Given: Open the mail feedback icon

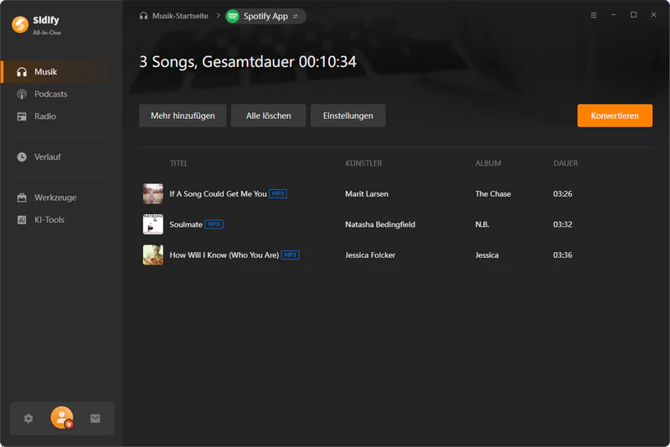Looking at the screenshot, I should (x=95, y=419).
